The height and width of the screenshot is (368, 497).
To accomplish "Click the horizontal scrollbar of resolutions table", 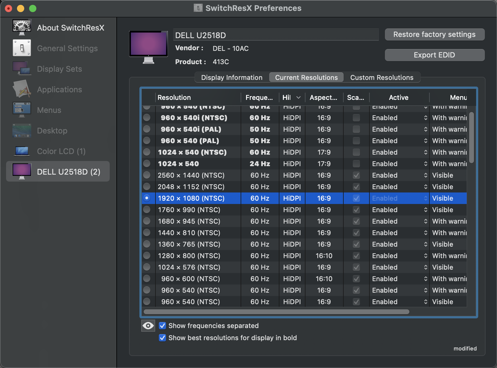I will tap(276, 312).
